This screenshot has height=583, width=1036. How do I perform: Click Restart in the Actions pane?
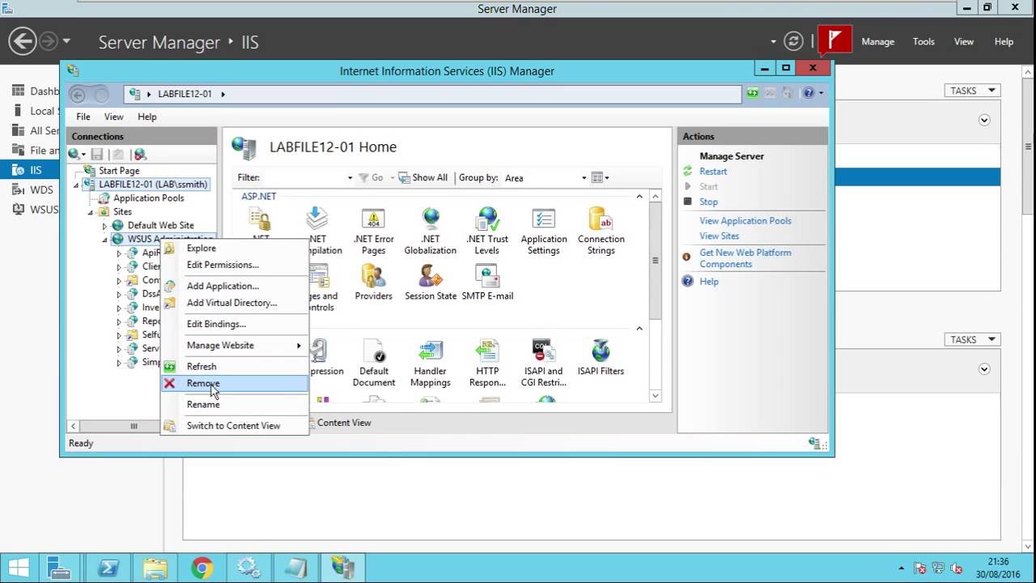pyautogui.click(x=713, y=172)
